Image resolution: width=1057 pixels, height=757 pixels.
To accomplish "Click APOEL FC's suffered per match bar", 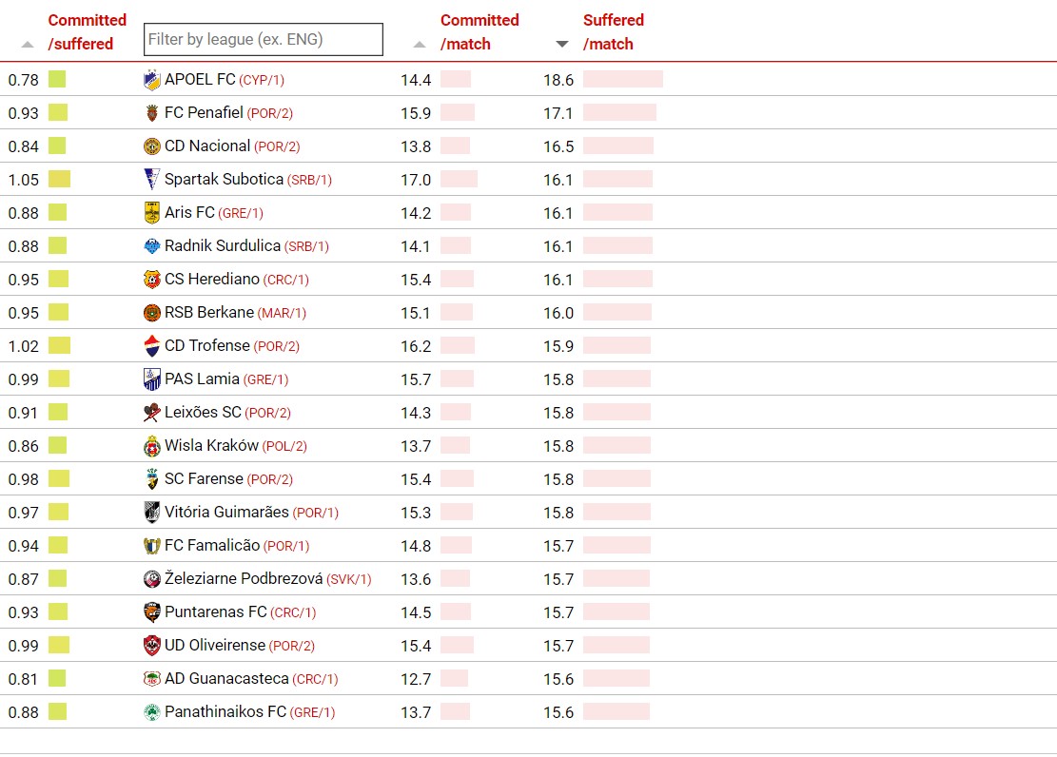I will point(623,80).
